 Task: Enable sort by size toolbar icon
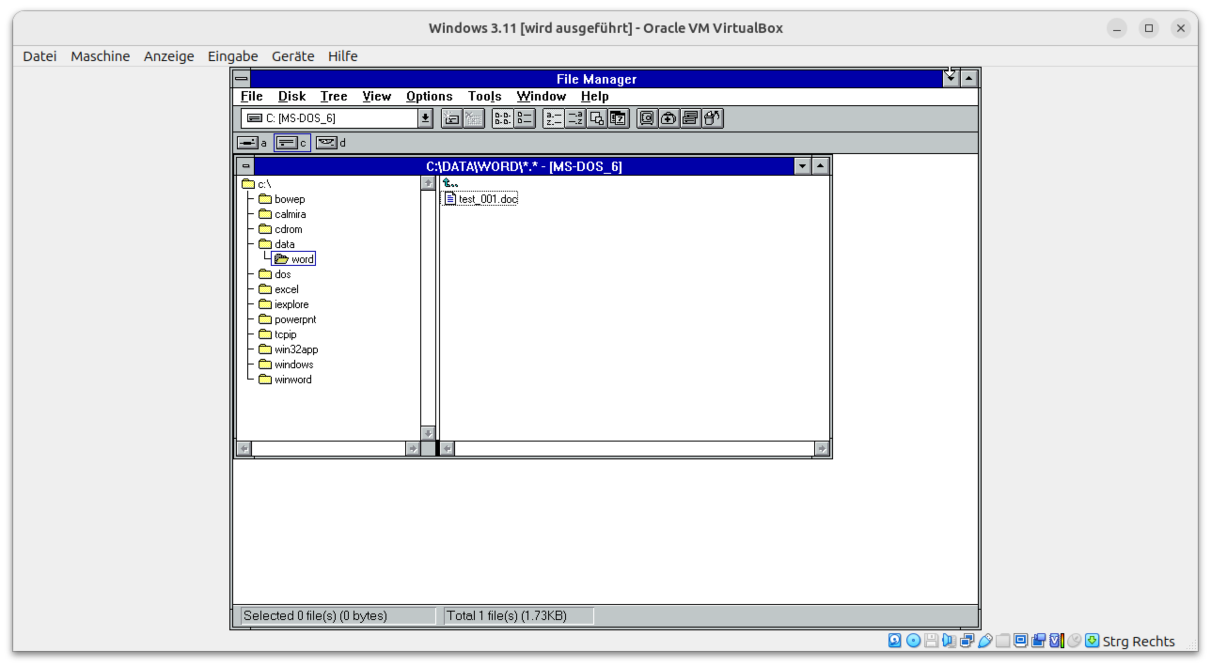597,118
